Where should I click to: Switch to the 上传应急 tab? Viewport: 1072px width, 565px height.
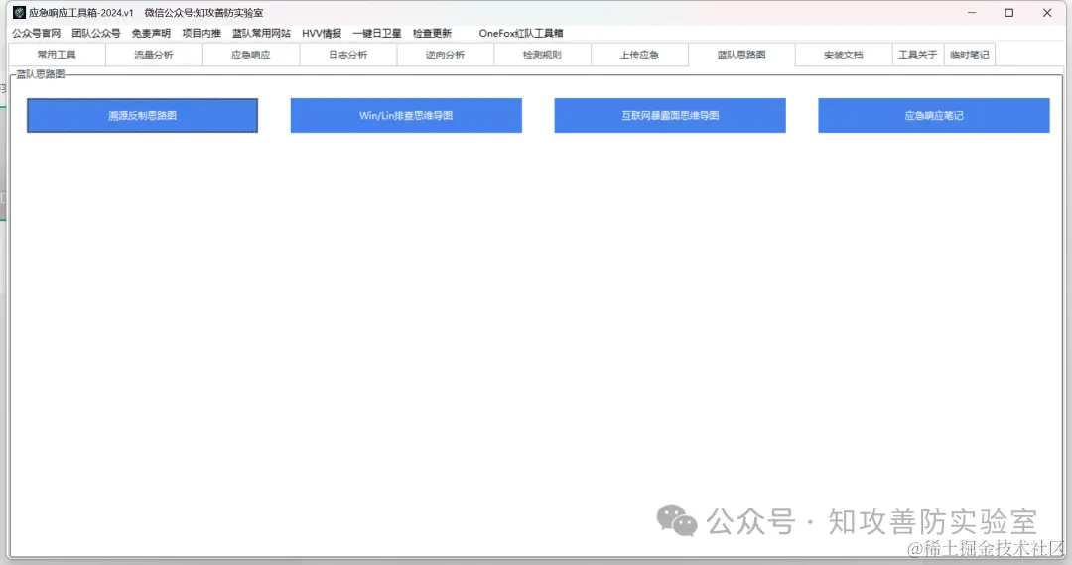point(639,55)
